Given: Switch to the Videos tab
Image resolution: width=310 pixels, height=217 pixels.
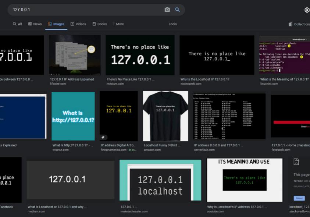Looking at the screenshot, I should coord(78,24).
